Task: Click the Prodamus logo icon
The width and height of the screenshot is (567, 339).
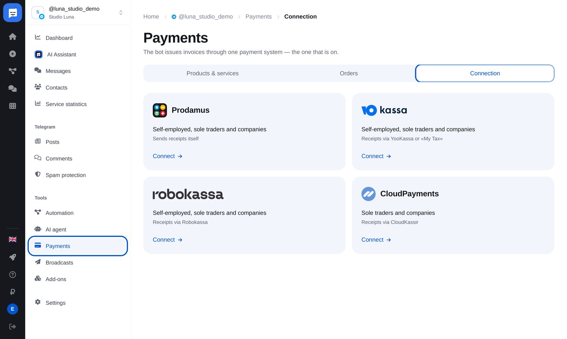Action: pos(160,110)
